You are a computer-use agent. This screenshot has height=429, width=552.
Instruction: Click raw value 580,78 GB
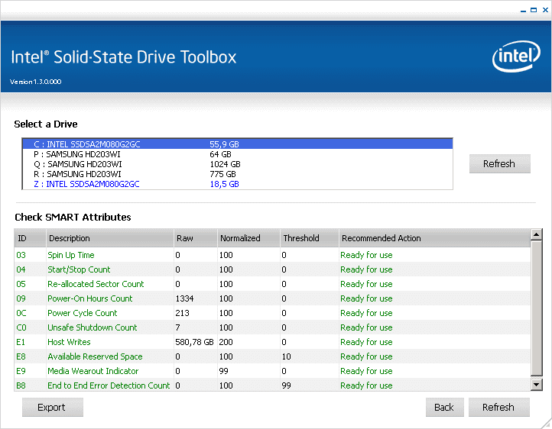[194, 342]
